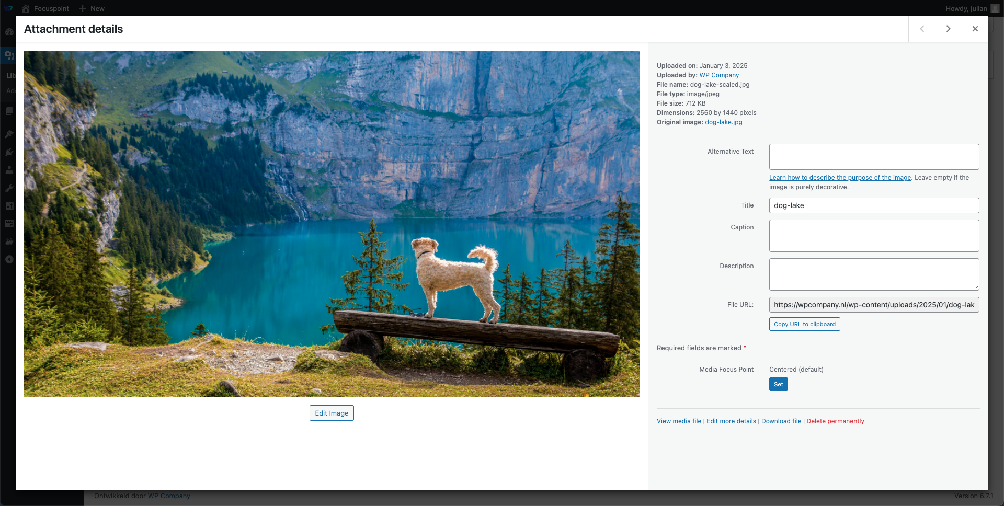Open the dog-lake.jpg original image link
The height and width of the screenshot is (506, 1004).
pos(724,122)
